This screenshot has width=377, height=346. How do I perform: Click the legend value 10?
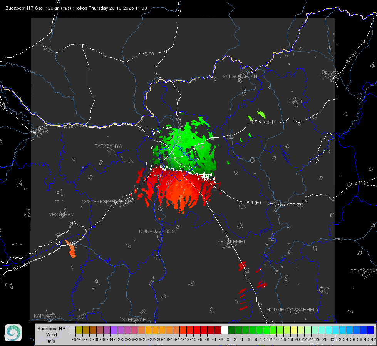263,339
